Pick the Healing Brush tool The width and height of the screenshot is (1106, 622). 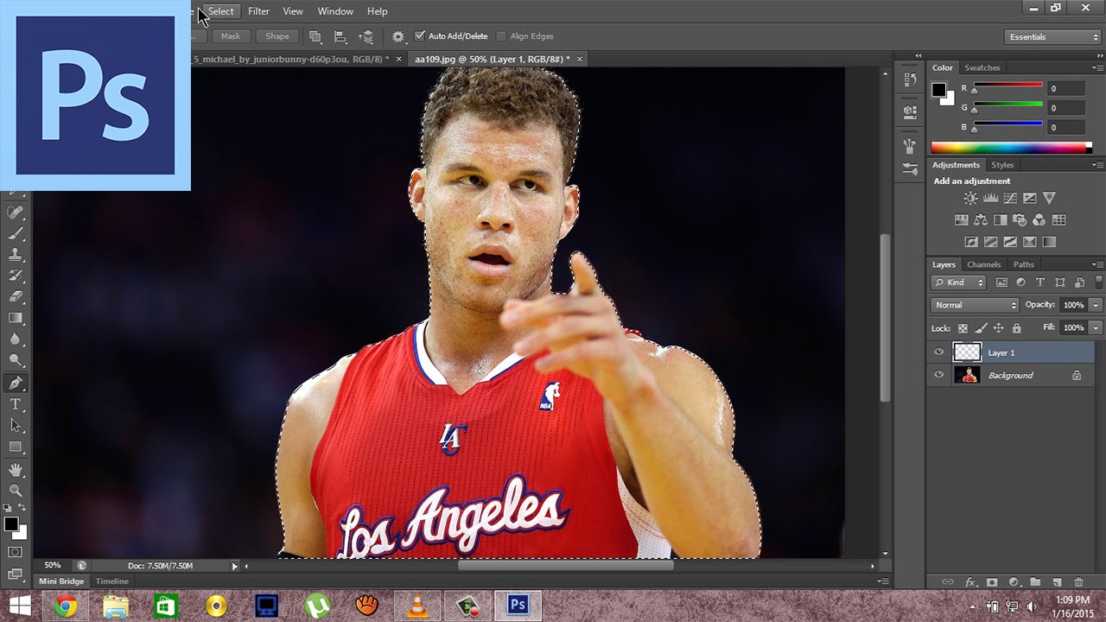point(16,213)
